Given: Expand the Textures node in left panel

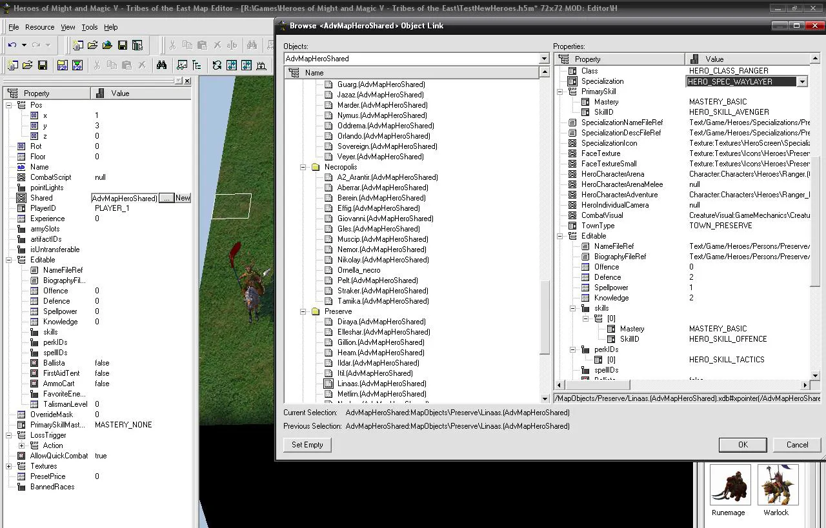Looking at the screenshot, I should [8, 466].
